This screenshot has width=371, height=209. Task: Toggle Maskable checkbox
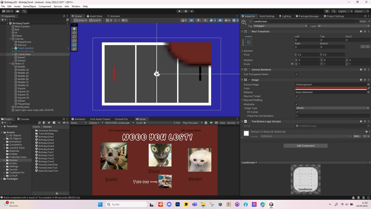click(296, 104)
